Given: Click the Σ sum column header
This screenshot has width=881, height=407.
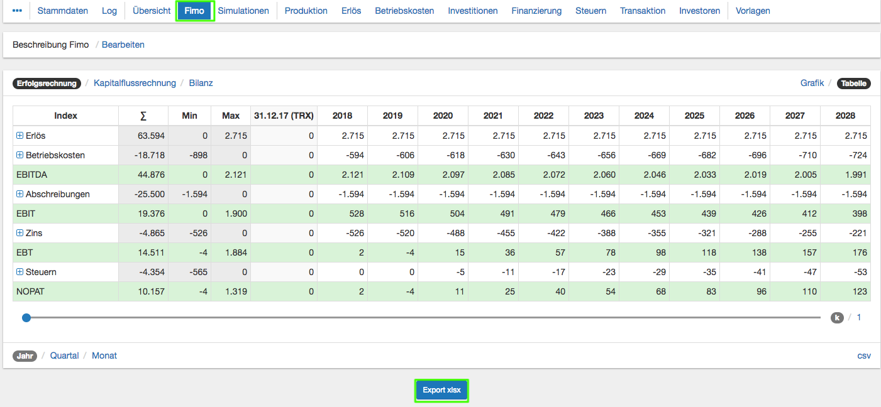Looking at the screenshot, I should point(143,116).
